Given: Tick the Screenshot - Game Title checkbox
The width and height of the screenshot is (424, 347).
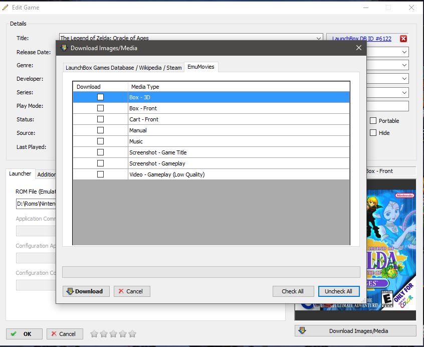Looking at the screenshot, I should point(100,152).
